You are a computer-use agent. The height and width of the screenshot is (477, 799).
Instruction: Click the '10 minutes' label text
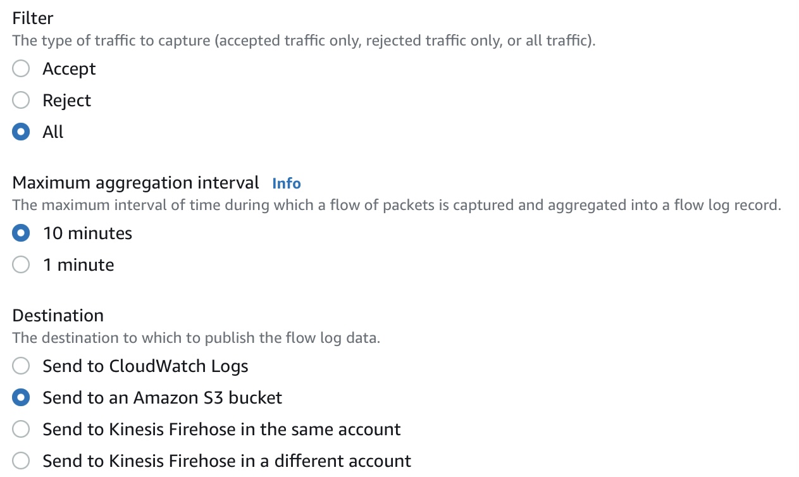click(x=87, y=233)
